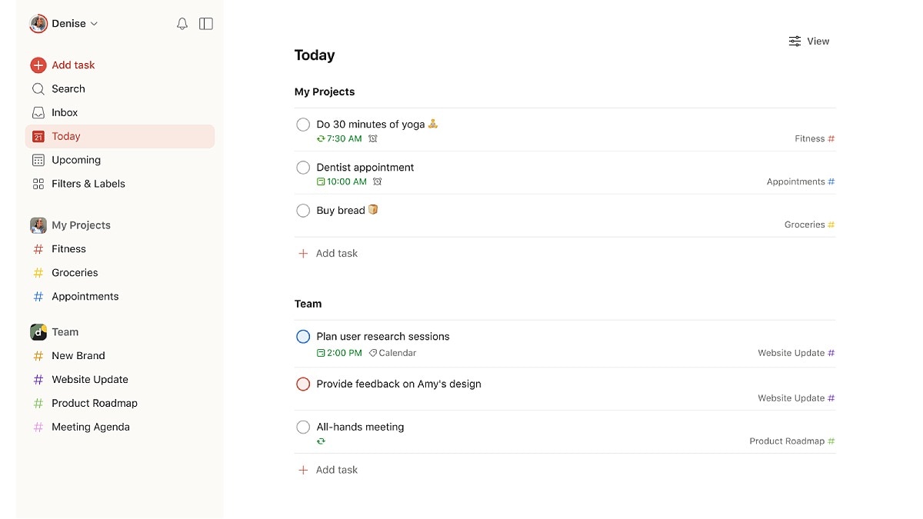923x519 pixels.
Task: Check off the Buy bread task
Action: 303,211
